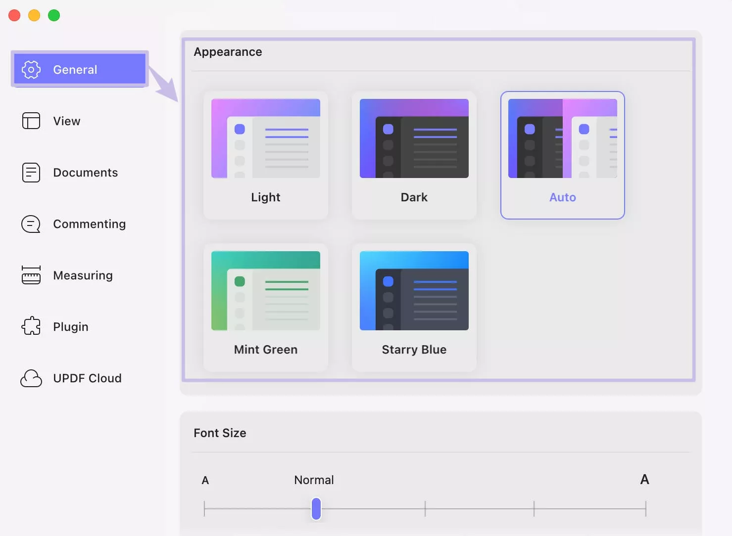
Task: Click the Documents page icon
Action: coord(31,173)
